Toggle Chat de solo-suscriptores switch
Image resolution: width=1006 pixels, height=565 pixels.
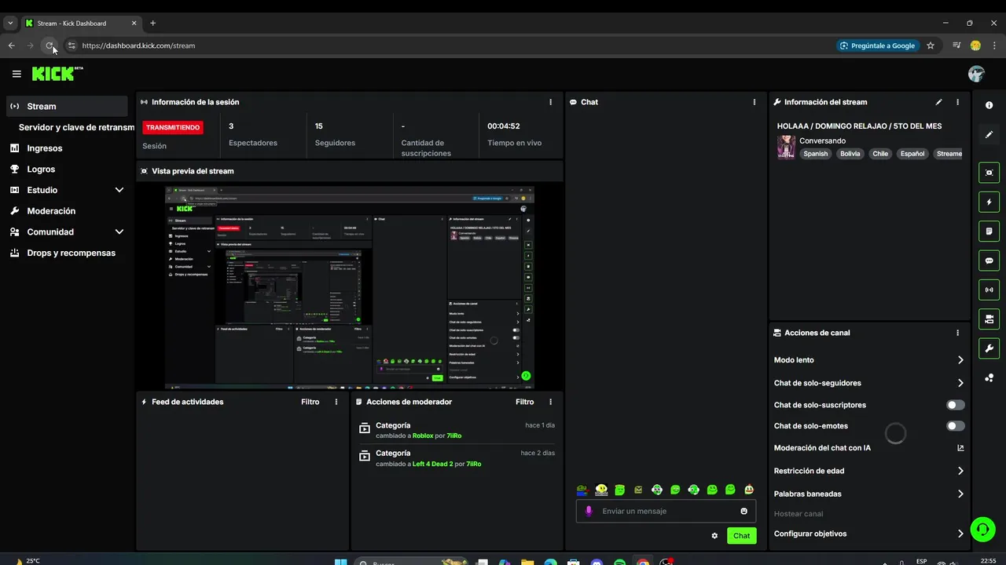click(x=956, y=405)
